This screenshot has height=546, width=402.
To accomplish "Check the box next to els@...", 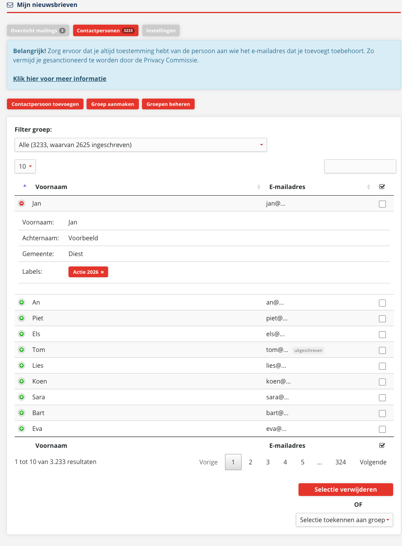I will tap(382, 335).
